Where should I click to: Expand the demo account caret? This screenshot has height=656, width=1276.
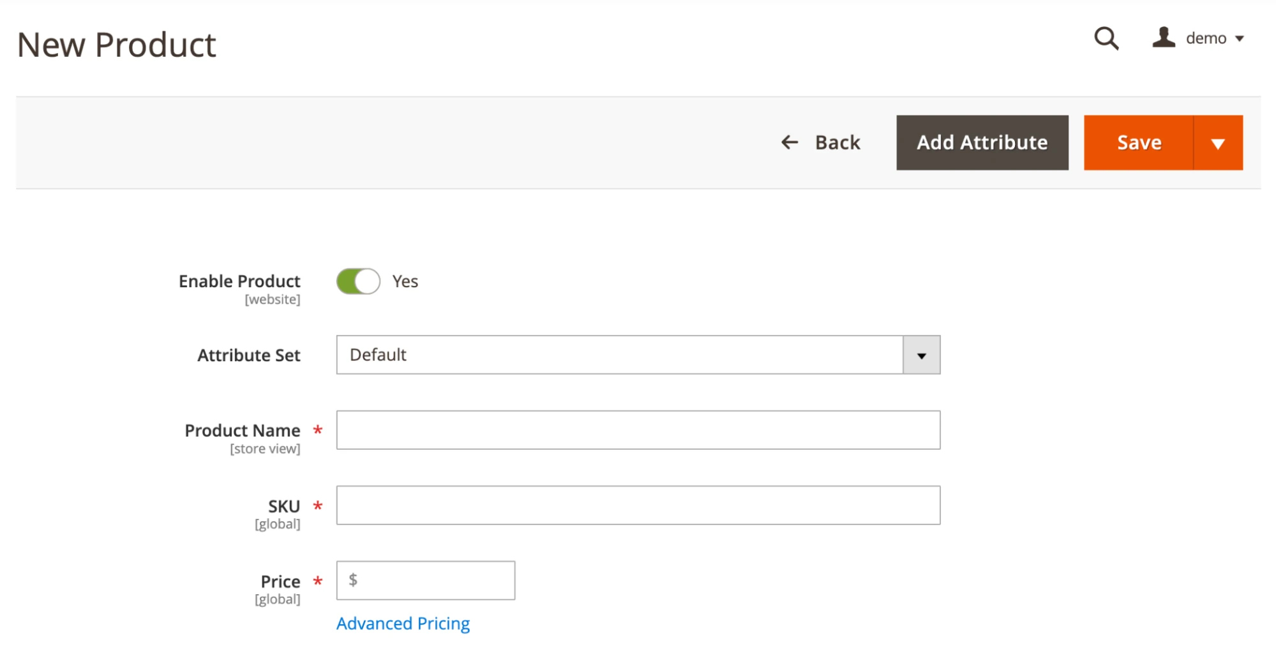1240,39
